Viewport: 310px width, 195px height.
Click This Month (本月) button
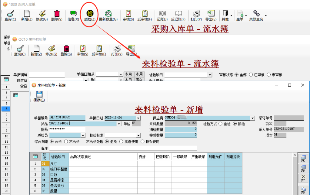(x=128, y=74)
